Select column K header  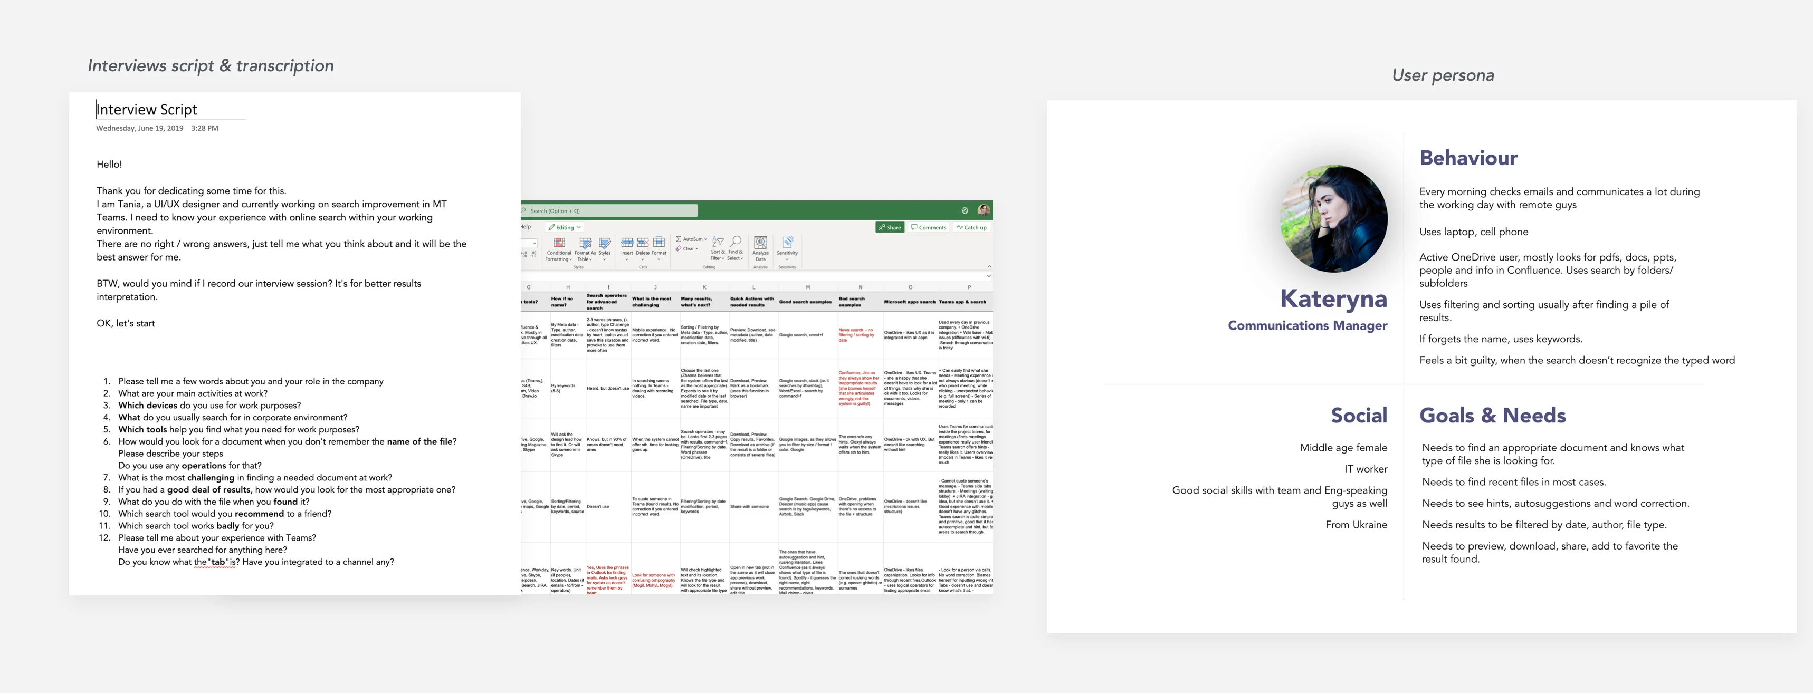click(x=704, y=287)
